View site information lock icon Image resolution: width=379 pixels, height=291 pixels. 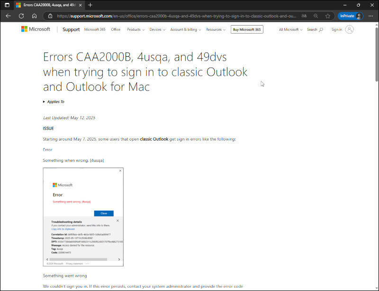pyautogui.click(x=50, y=16)
